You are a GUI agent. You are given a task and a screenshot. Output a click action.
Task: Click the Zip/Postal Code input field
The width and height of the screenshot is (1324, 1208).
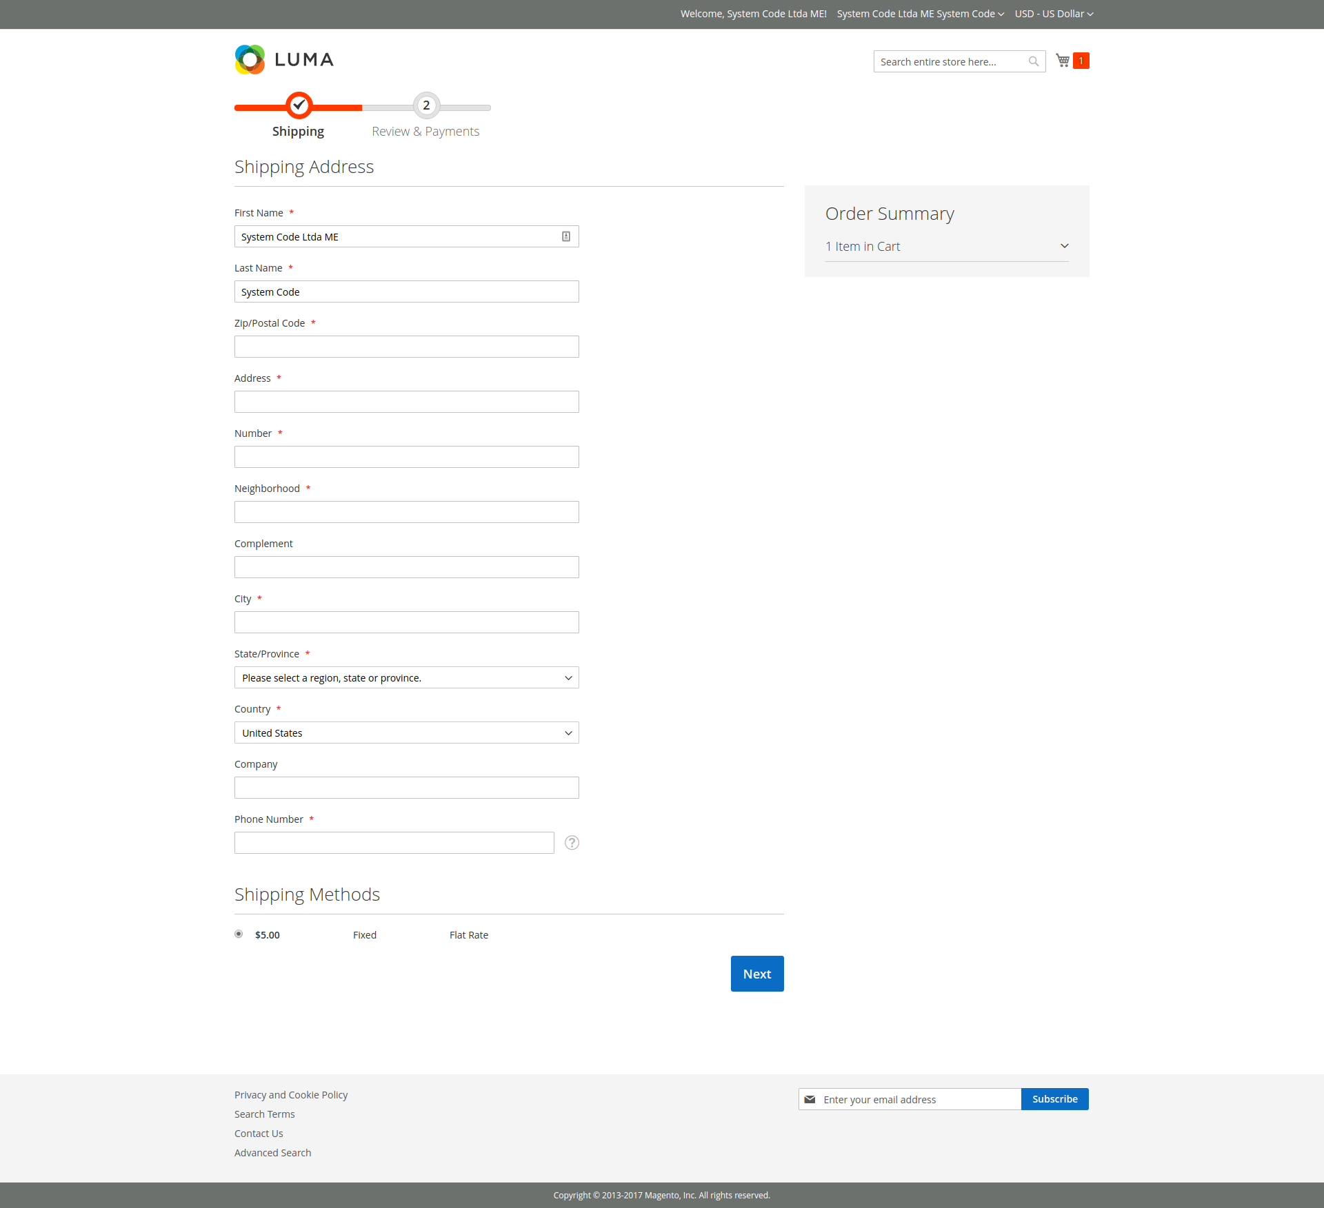(406, 347)
